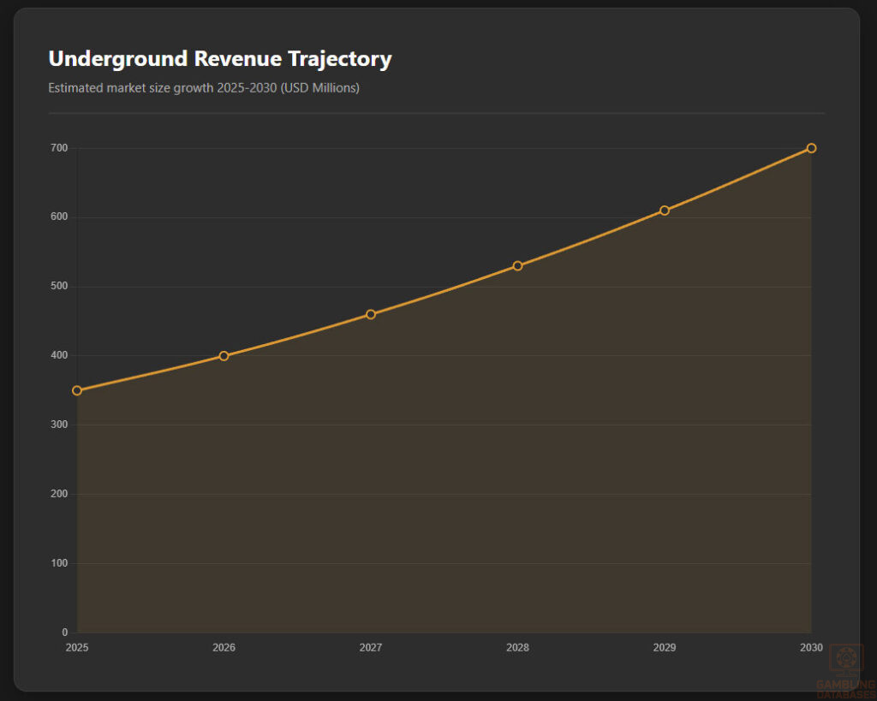Viewport: 877px width, 701px height.
Task: Select the 2026 data point marker
Action: (224, 355)
